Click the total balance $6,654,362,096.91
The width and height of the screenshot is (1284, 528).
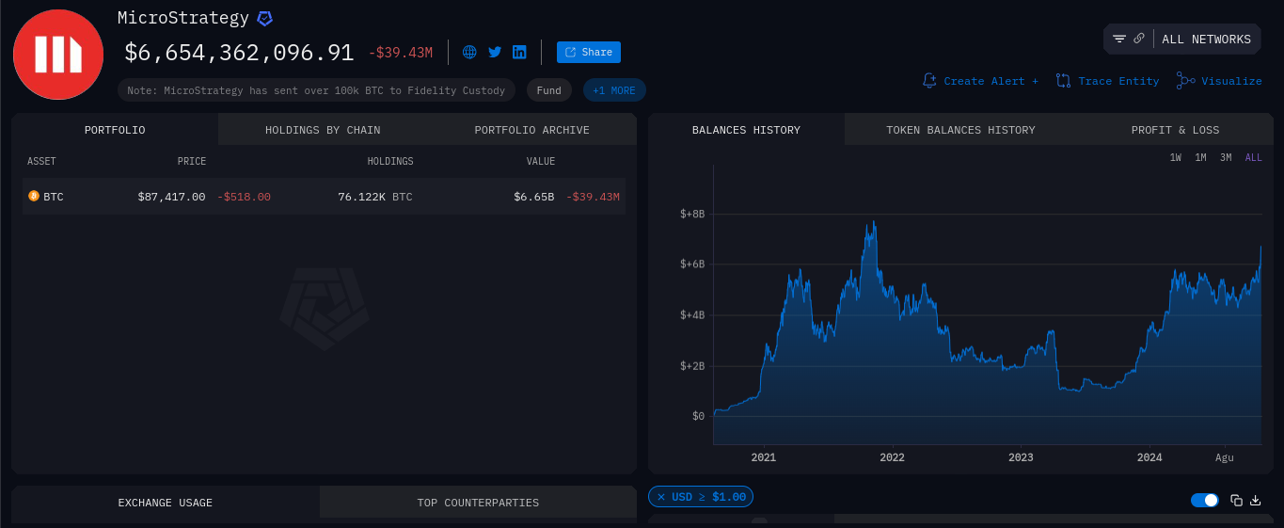point(239,53)
